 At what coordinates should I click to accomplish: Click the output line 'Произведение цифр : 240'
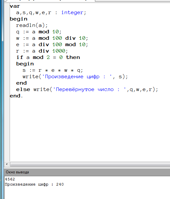point(34,184)
